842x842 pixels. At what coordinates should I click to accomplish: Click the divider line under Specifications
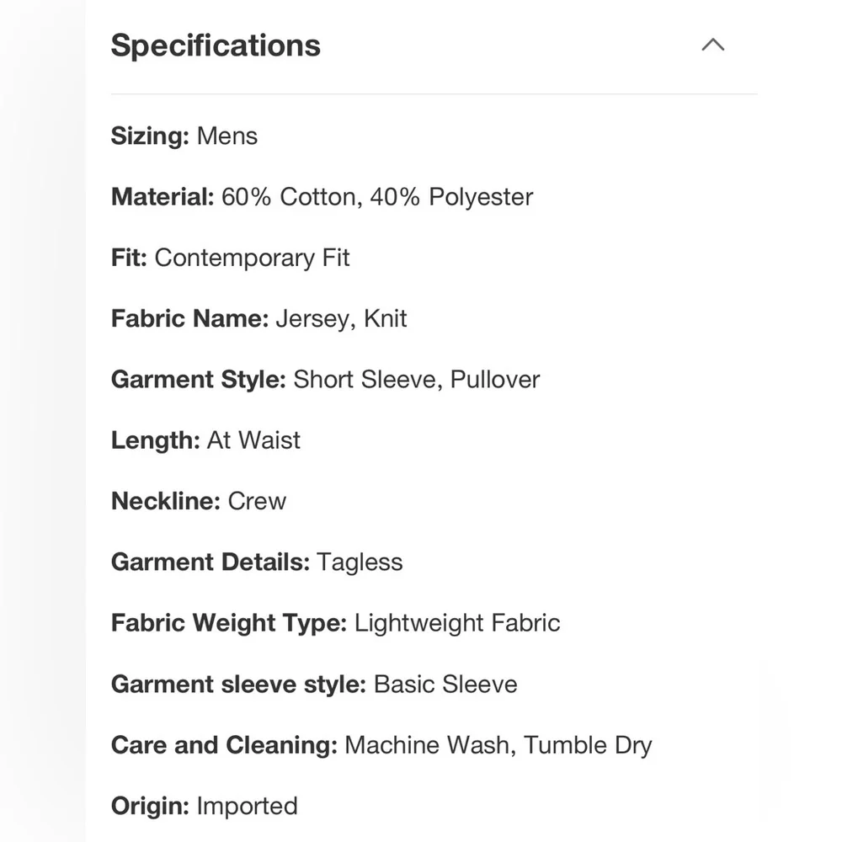(434, 94)
